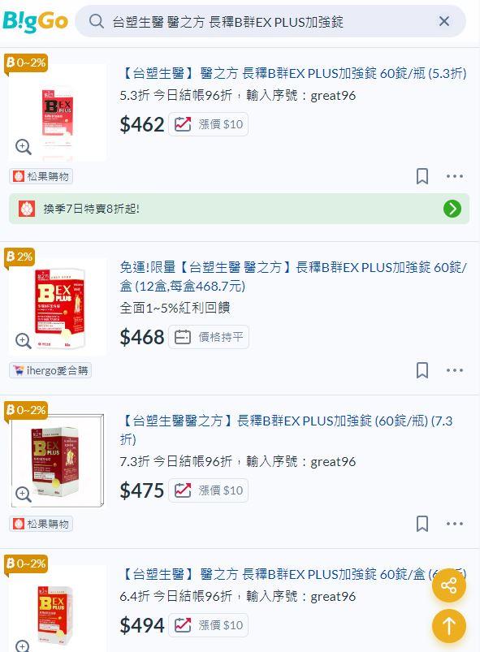Open green arrow on seasonal sale banner
The width and height of the screenshot is (480, 652).
click(x=452, y=209)
